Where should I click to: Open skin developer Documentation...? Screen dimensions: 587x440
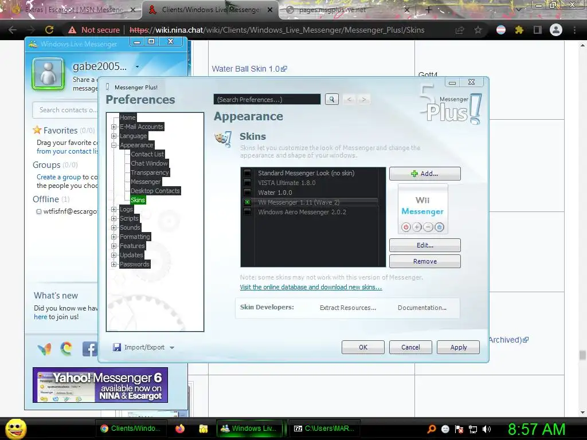[422, 308]
